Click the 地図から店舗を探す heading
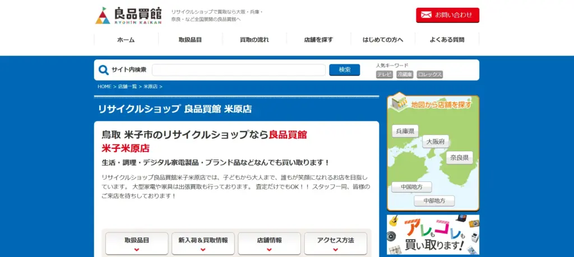The height and width of the screenshot is (257, 574). (442, 105)
